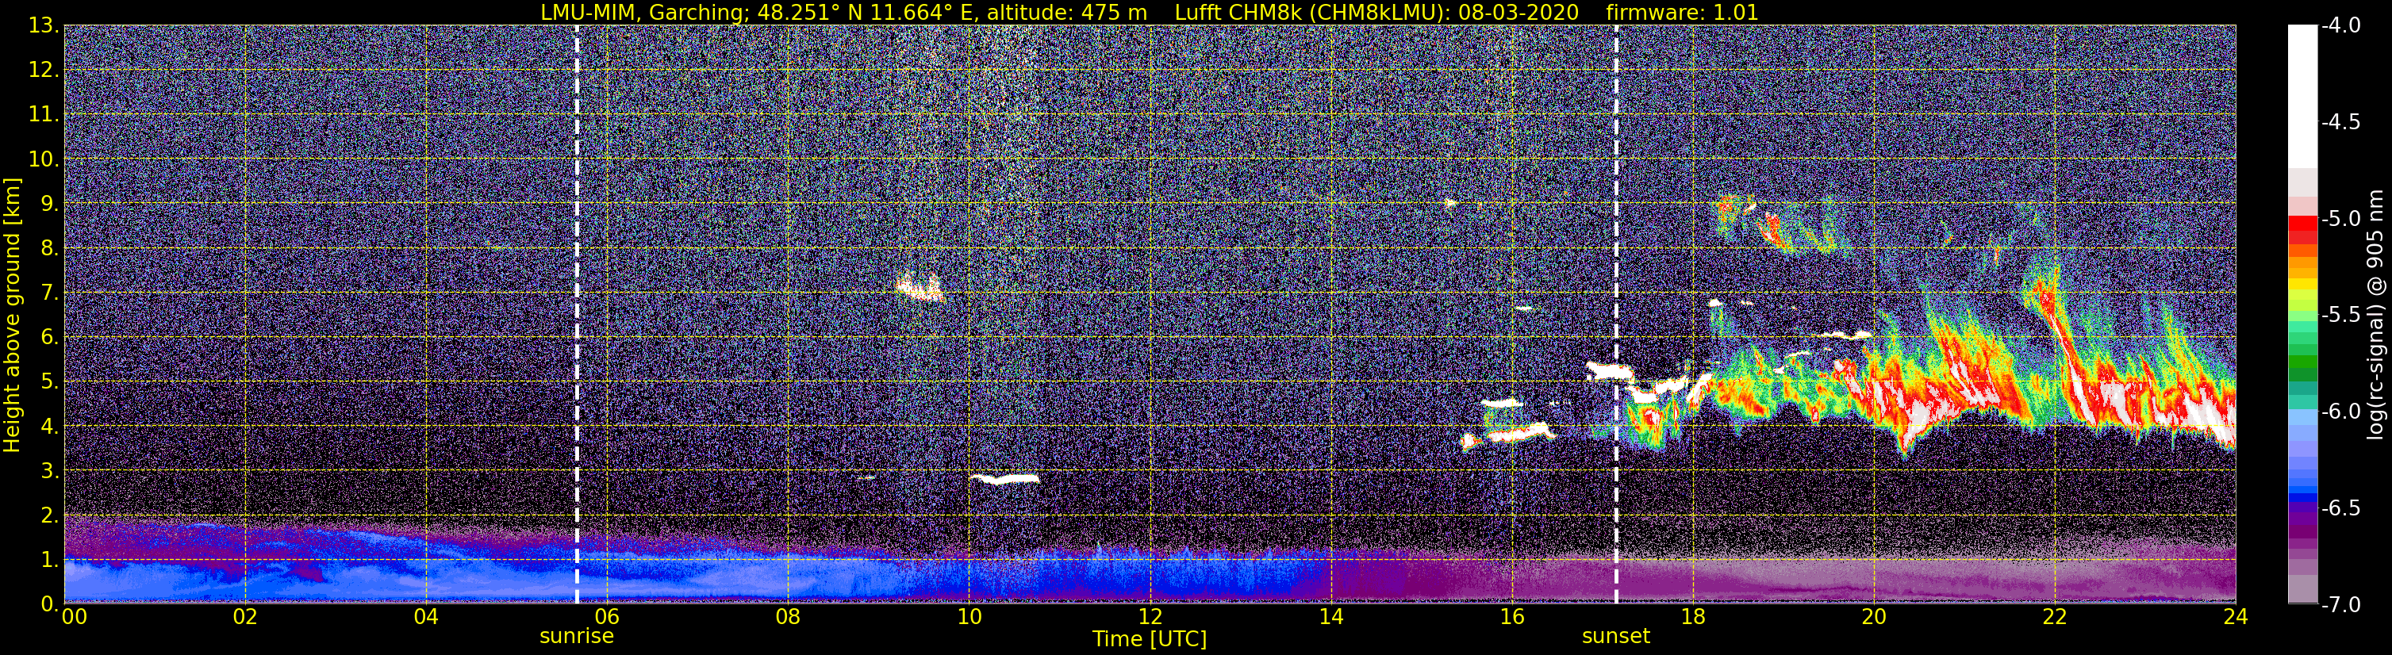Click the 'Height above ground [km]' axis label

[x=12, y=315]
